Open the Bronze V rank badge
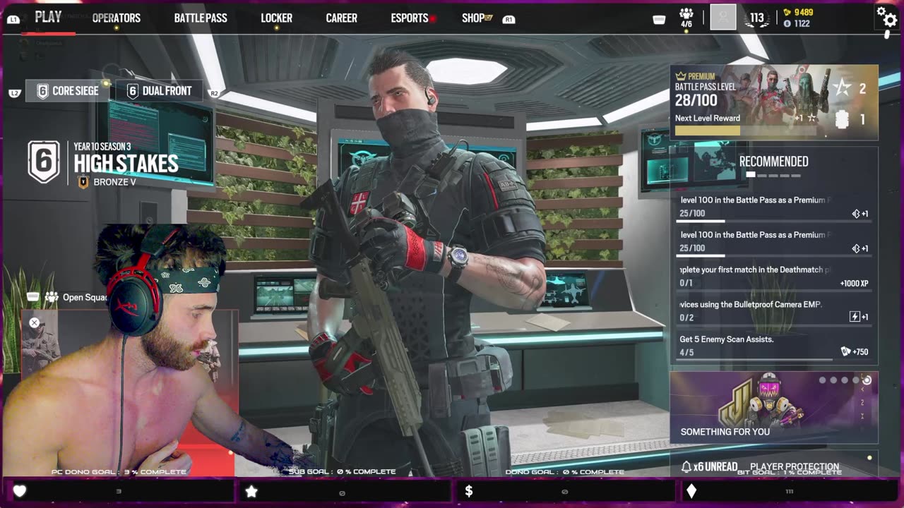 (x=83, y=182)
